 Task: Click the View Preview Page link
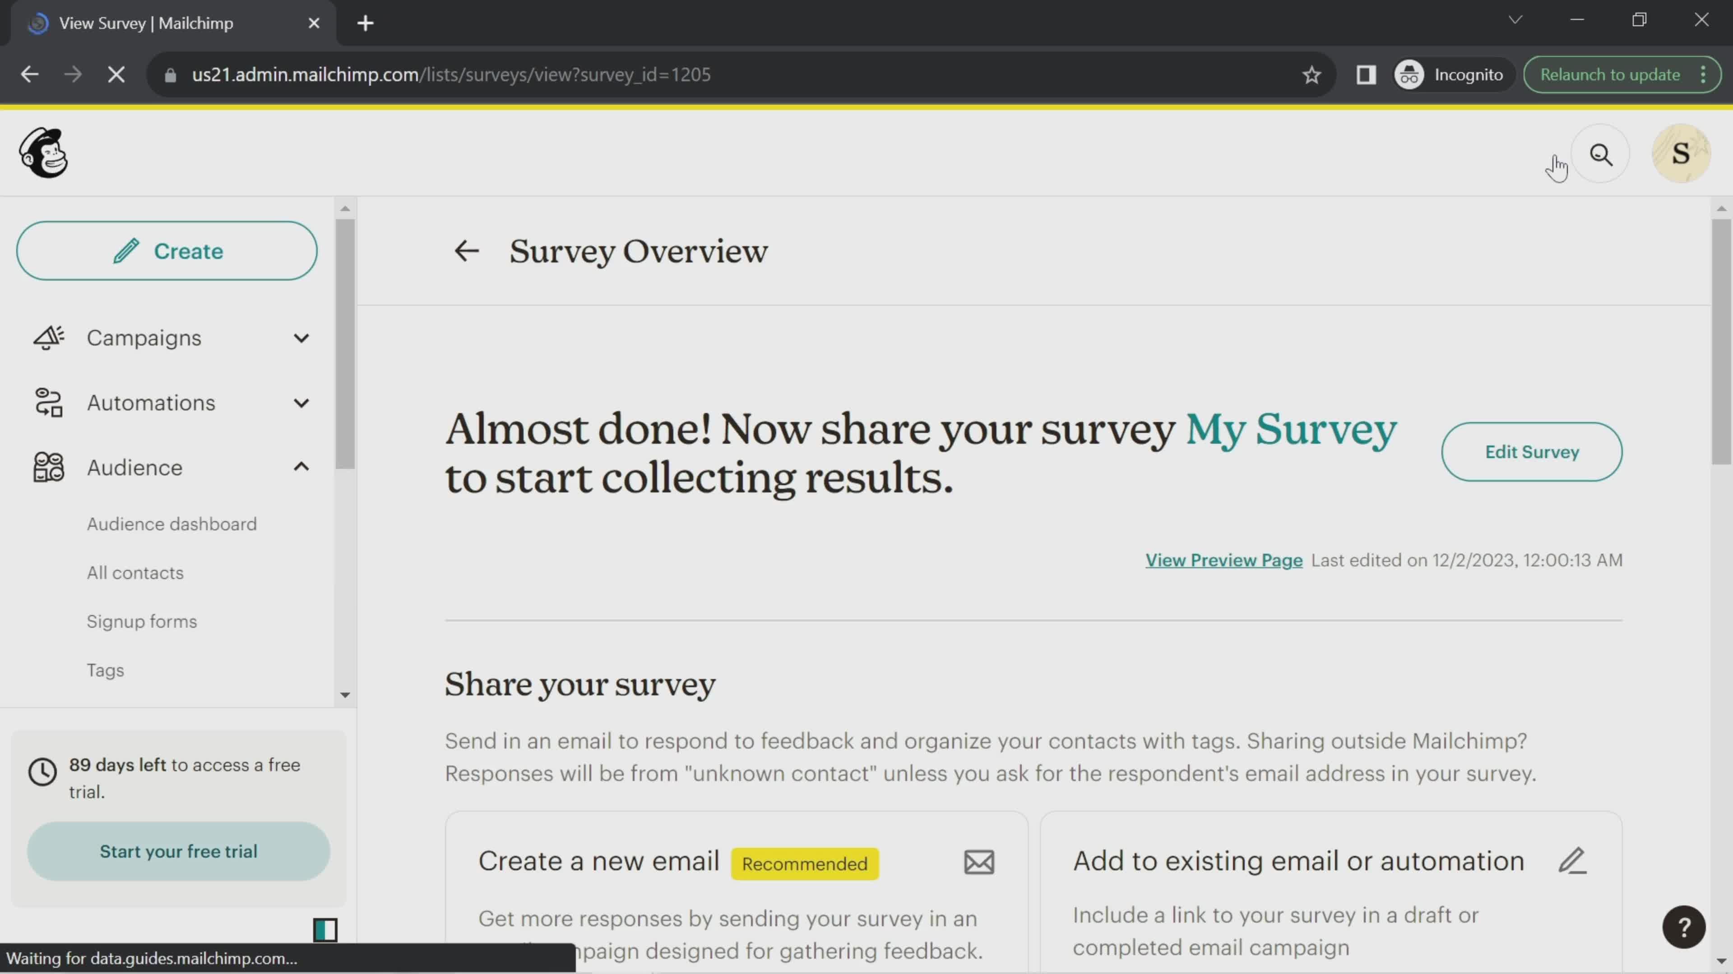point(1223,559)
